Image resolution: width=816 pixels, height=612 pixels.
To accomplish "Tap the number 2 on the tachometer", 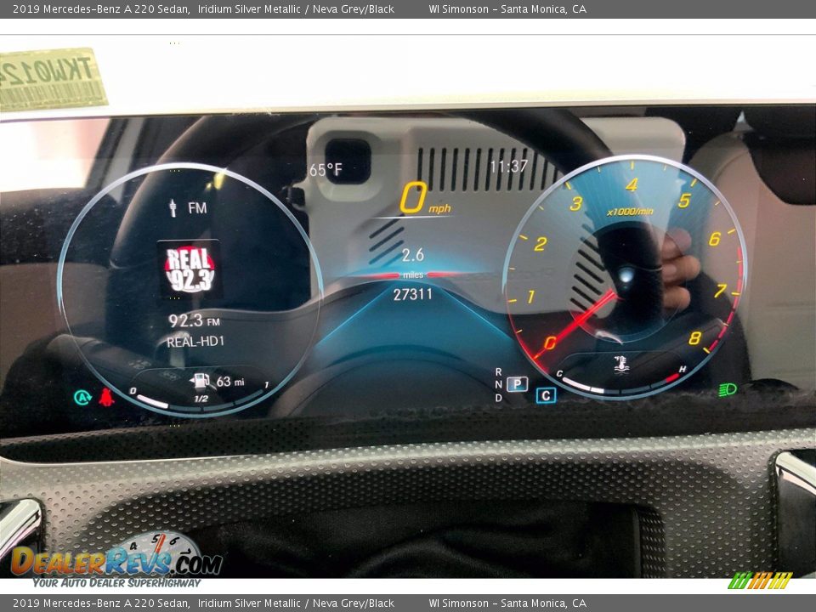I will (x=541, y=244).
